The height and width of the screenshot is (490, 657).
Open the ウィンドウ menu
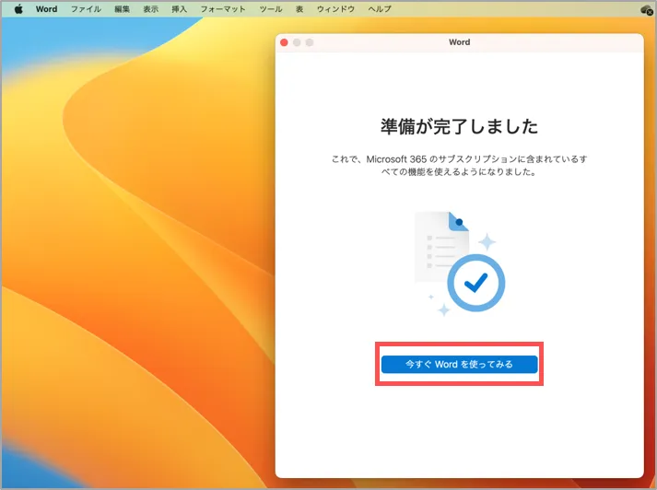(335, 9)
